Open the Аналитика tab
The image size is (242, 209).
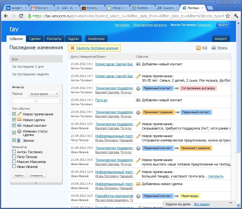(x=96, y=39)
